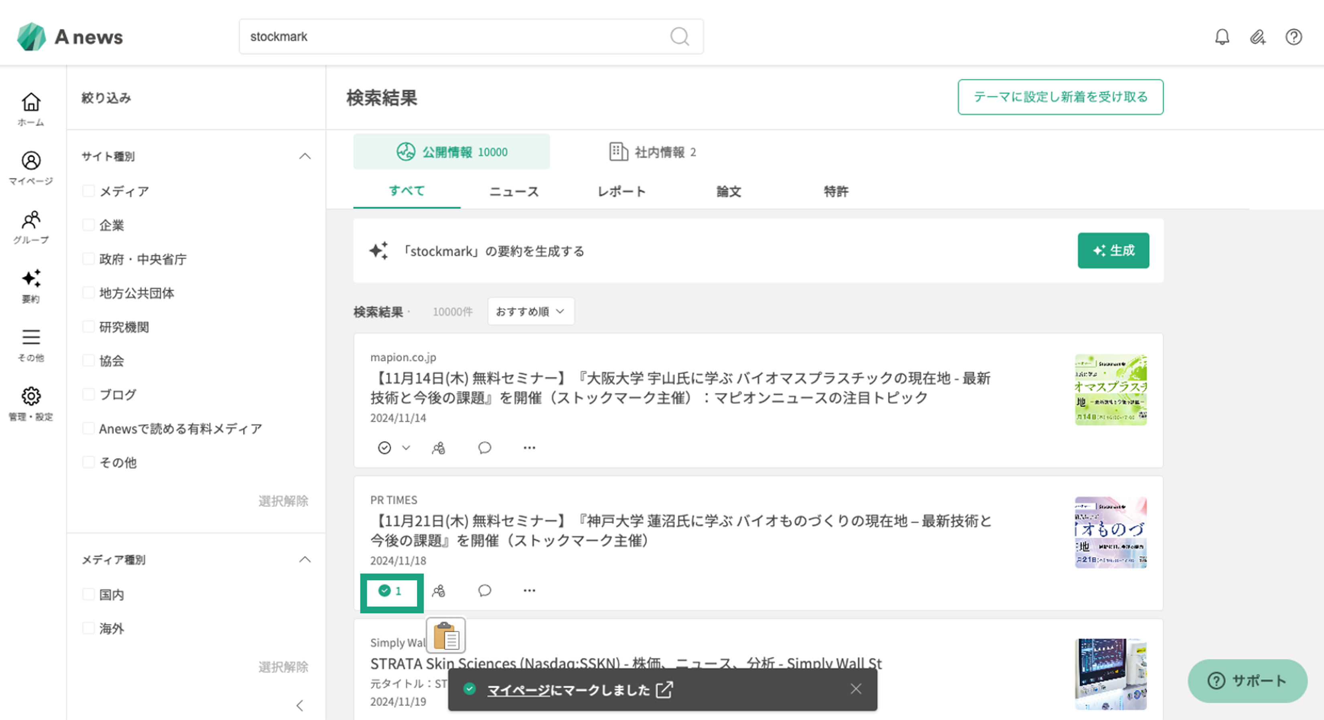Click テーマに設定し新着を受け取る button

coord(1060,97)
